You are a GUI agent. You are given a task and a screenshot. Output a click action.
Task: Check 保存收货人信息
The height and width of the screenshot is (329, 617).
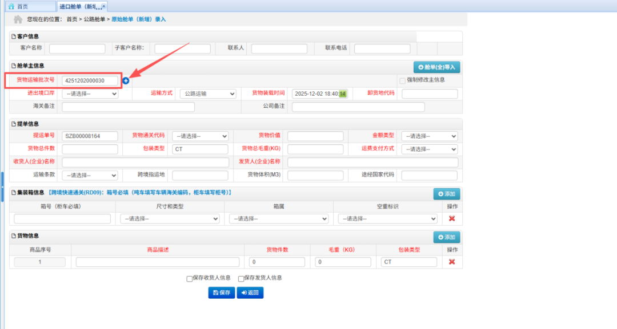point(189,278)
